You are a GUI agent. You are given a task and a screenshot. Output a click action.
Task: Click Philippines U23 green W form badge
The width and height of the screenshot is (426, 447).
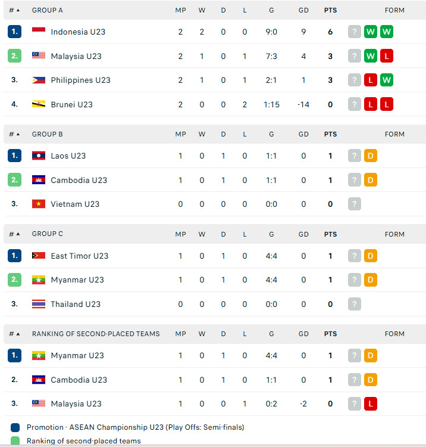click(x=387, y=80)
